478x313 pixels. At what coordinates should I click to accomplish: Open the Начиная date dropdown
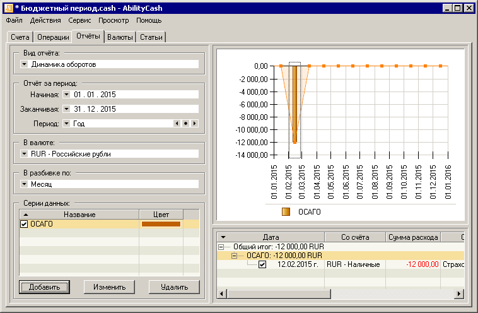click(66, 94)
